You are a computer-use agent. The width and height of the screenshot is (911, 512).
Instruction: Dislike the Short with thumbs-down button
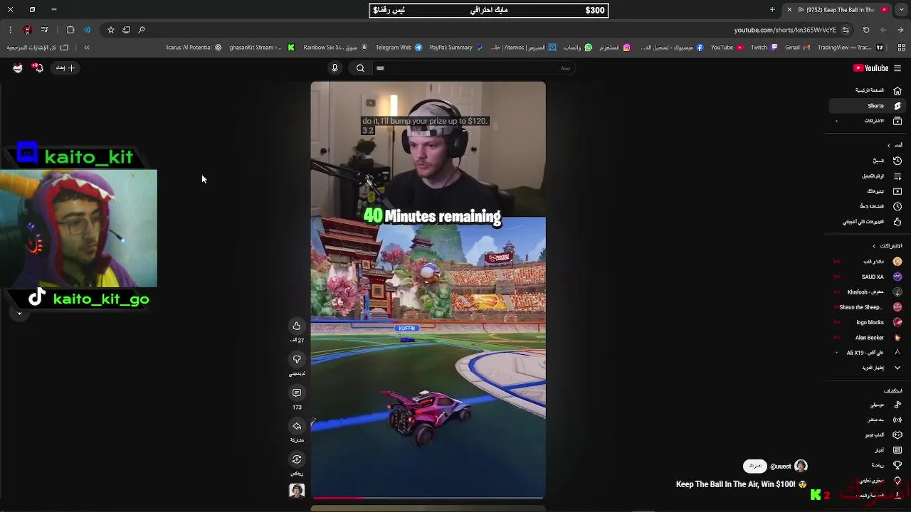[x=297, y=360]
